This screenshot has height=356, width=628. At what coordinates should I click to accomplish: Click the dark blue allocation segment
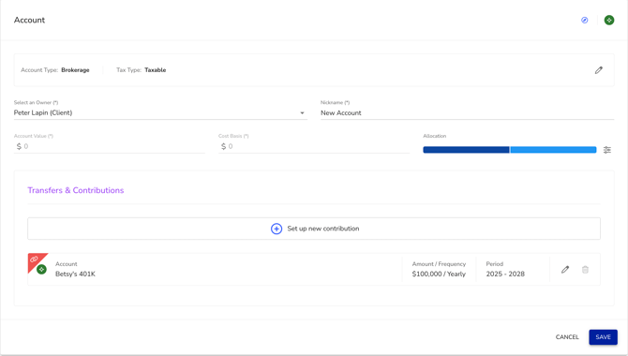466,150
